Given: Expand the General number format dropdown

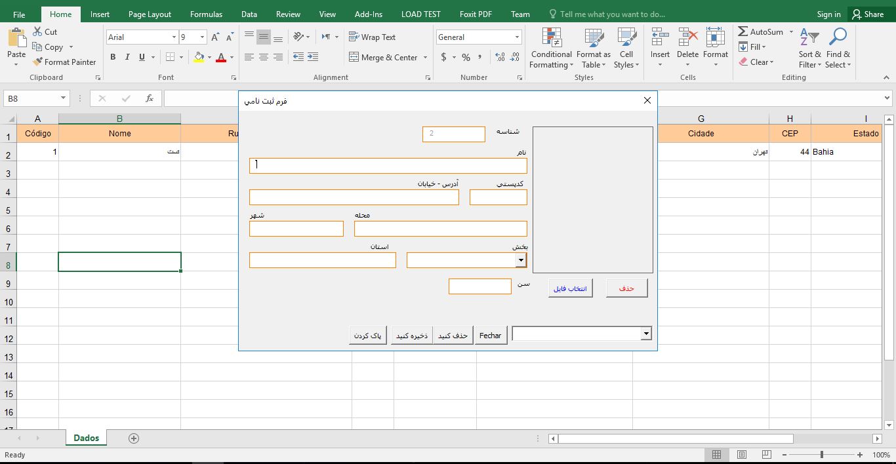Looking at the screenshot, I should [518, 37].
